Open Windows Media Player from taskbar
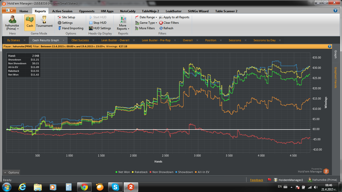 pos(53,187)
